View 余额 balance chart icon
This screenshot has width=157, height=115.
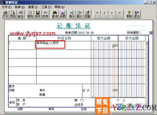click(x=62, y=14)
